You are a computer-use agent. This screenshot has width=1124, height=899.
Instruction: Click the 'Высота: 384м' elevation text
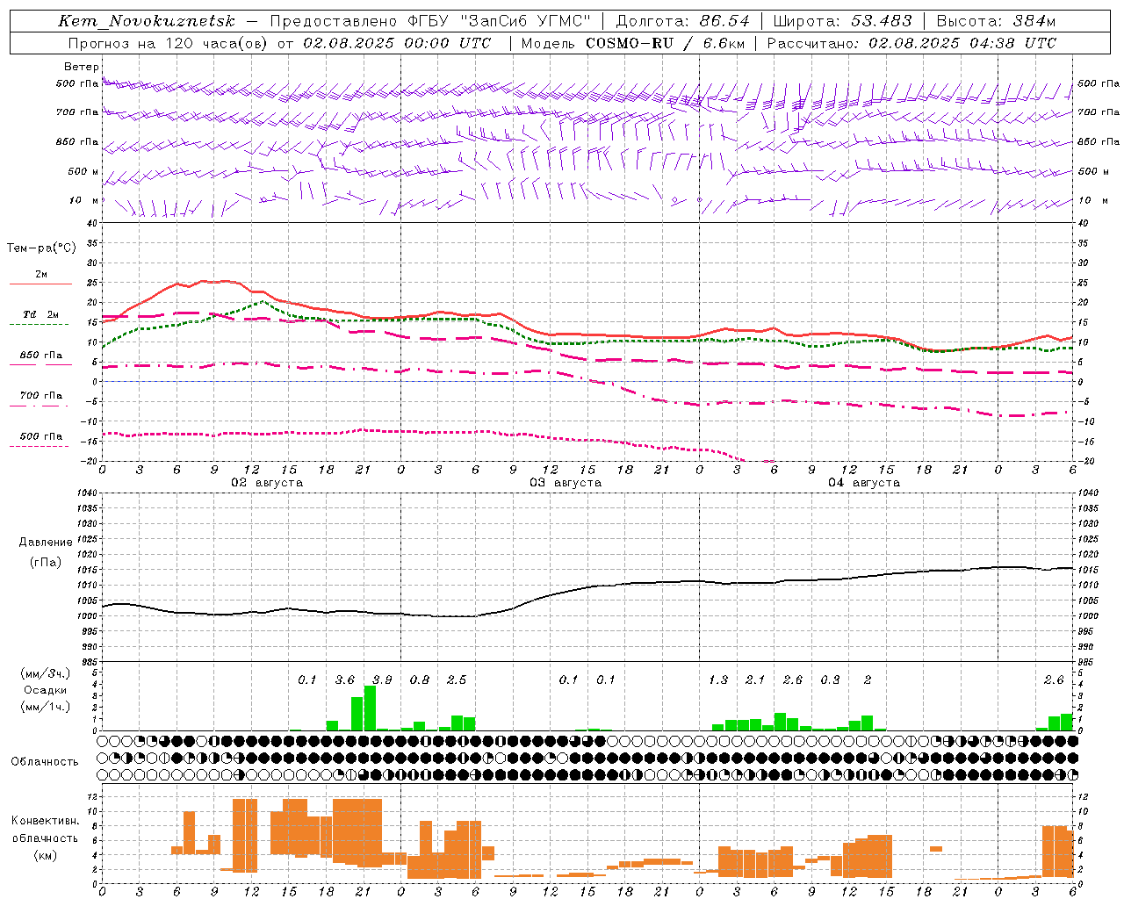(x=996, y=21)
